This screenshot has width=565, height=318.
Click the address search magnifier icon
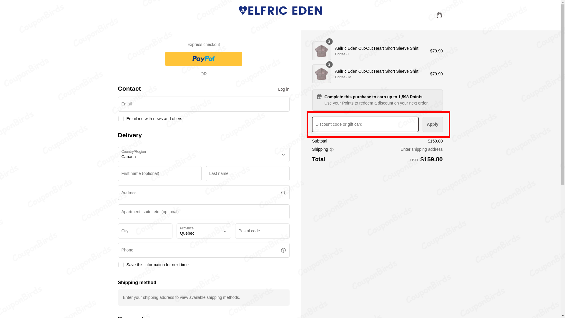[x=283, y=193]
